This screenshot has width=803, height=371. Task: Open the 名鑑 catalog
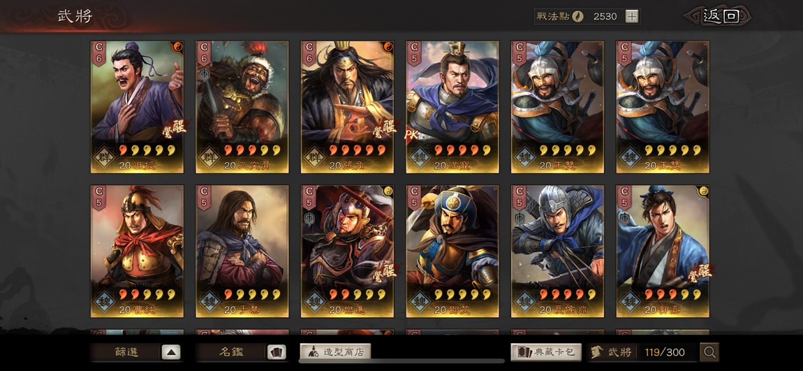[232, 352]
